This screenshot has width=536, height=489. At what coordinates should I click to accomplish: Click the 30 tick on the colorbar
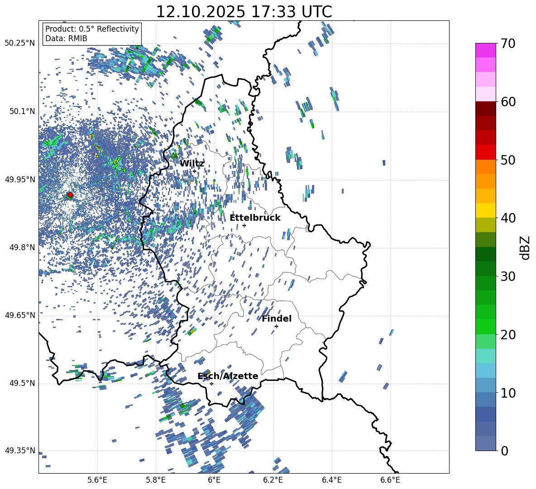507,276
